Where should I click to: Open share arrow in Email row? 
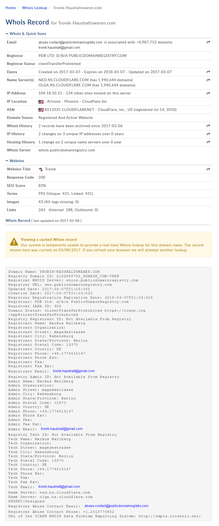[x=208, y=42]
